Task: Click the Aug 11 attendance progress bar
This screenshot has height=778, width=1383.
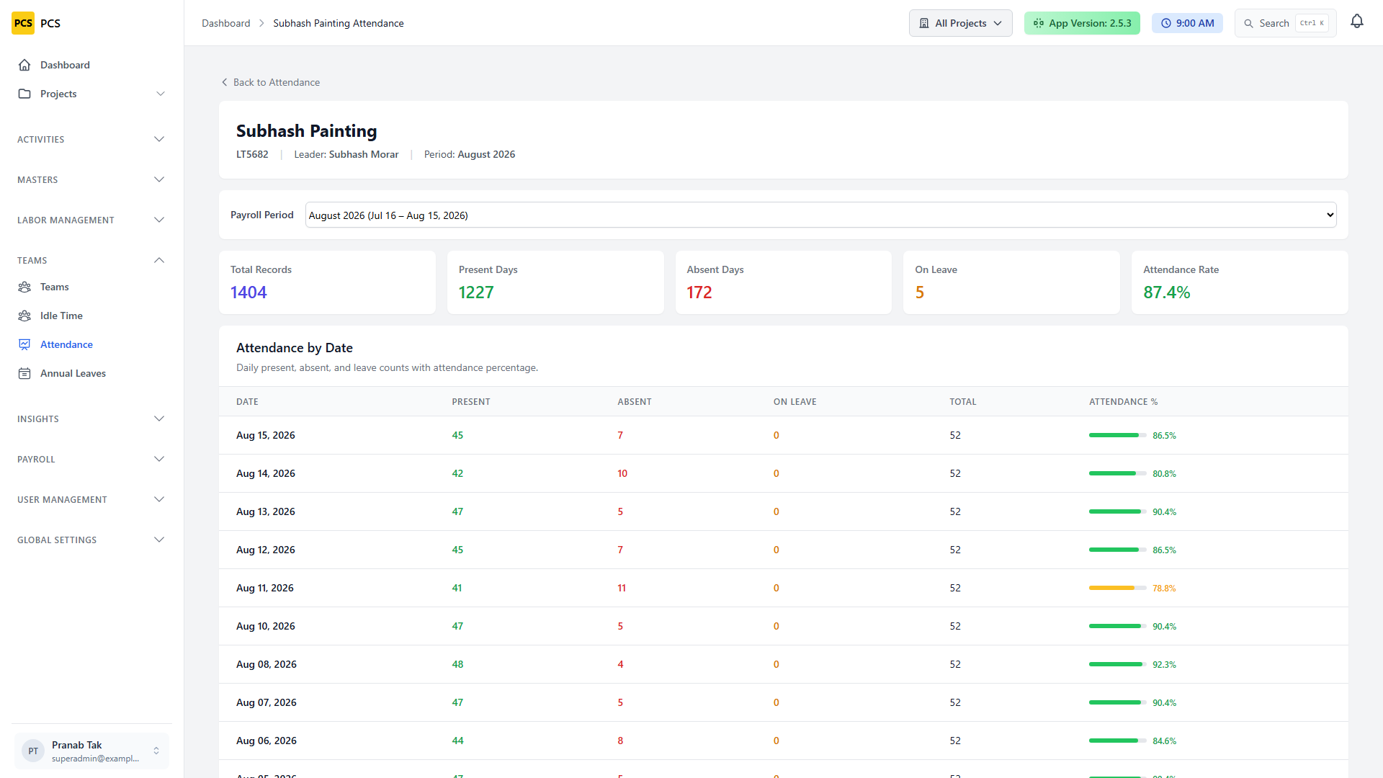Action: (1117, 588)
